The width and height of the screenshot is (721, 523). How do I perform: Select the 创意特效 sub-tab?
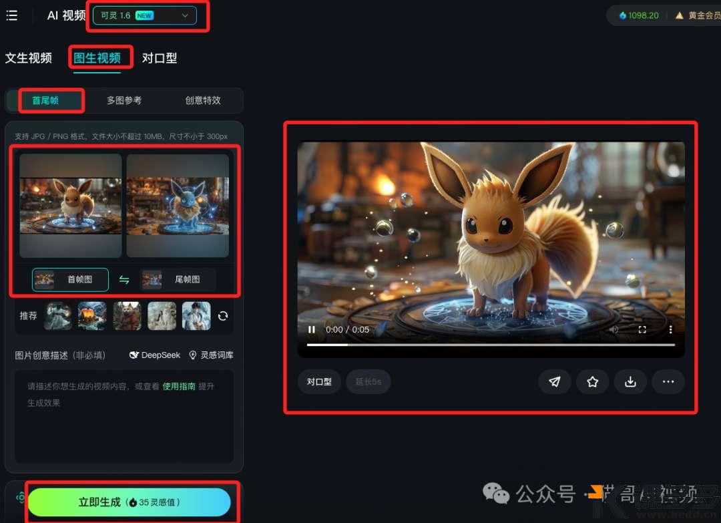[203, 100]
